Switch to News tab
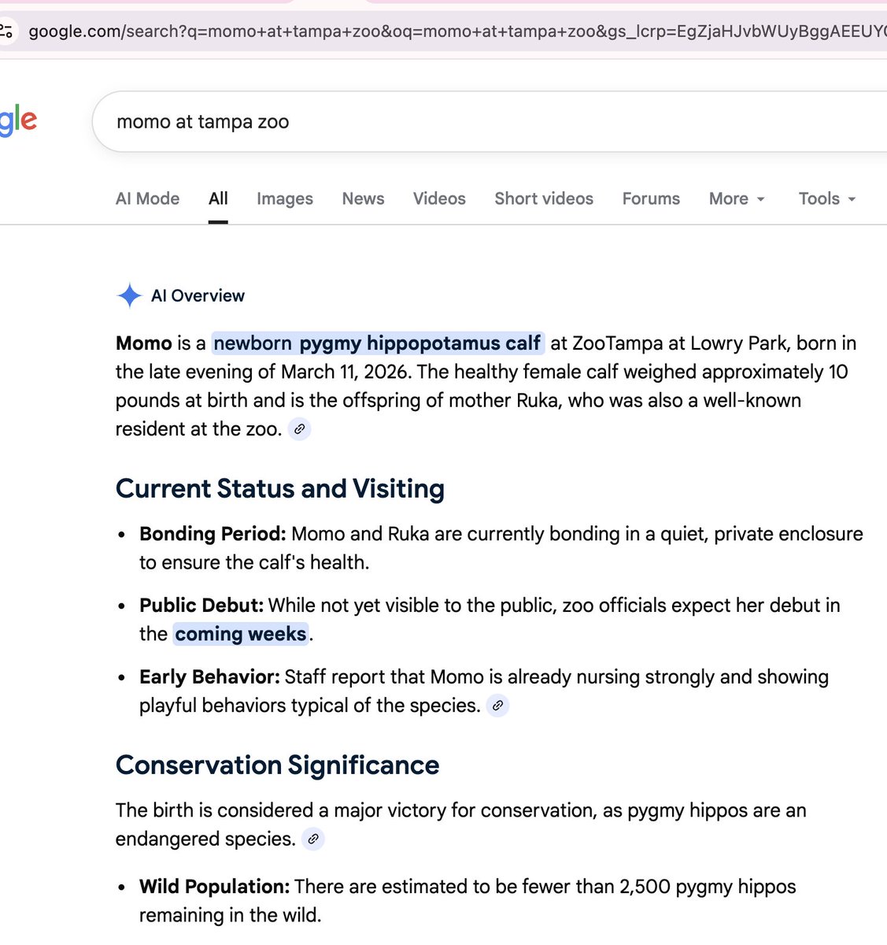The width and height of the screenshot is (887, 945). pos(363,199)
